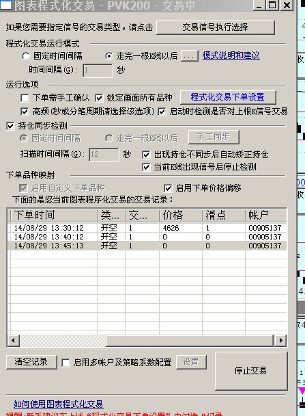Select 走完一根K线以后 run mode radio
This screenshot has width=305, height=416.
coord(108,56)
